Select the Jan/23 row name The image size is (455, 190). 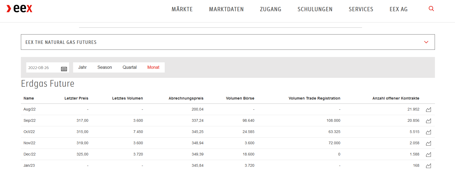29,165
